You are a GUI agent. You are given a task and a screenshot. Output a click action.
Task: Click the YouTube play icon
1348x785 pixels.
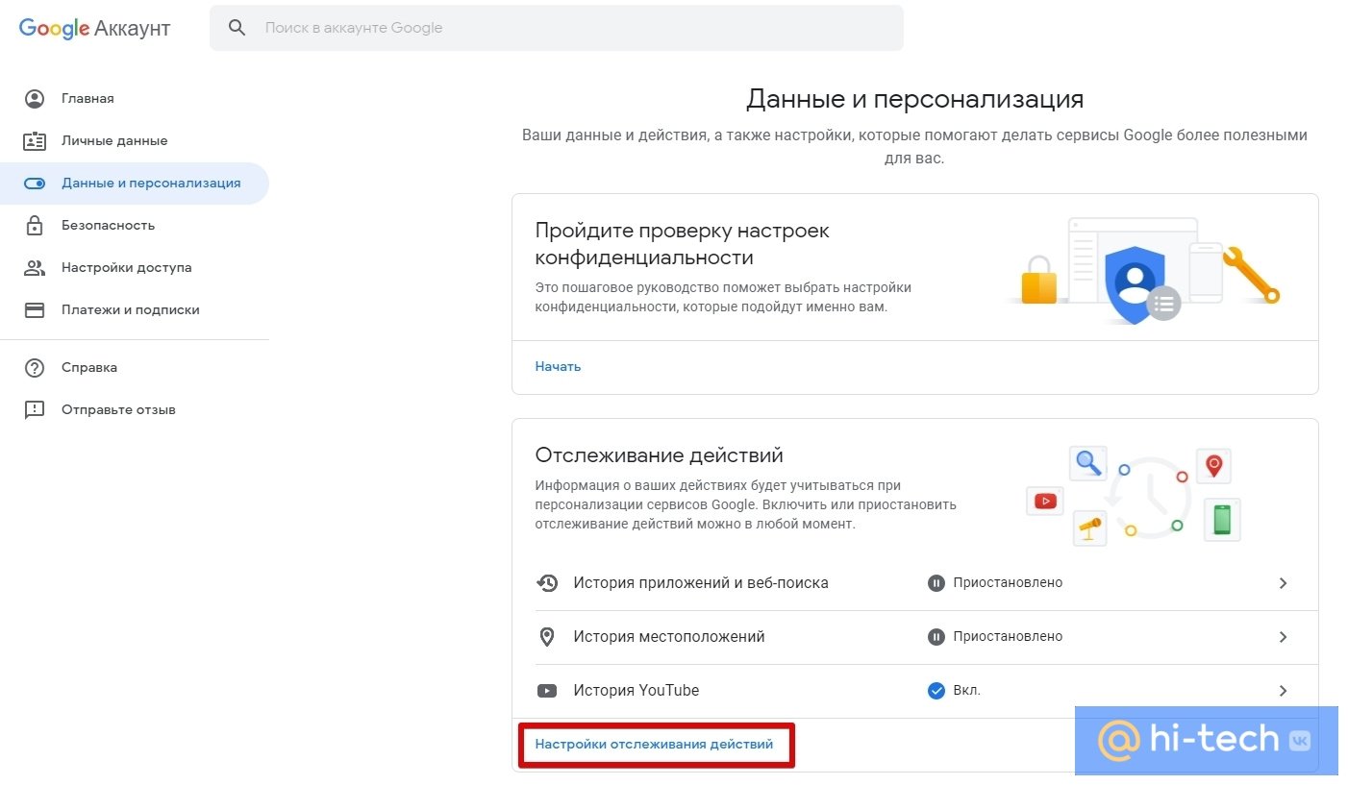[x=547, y=691]
